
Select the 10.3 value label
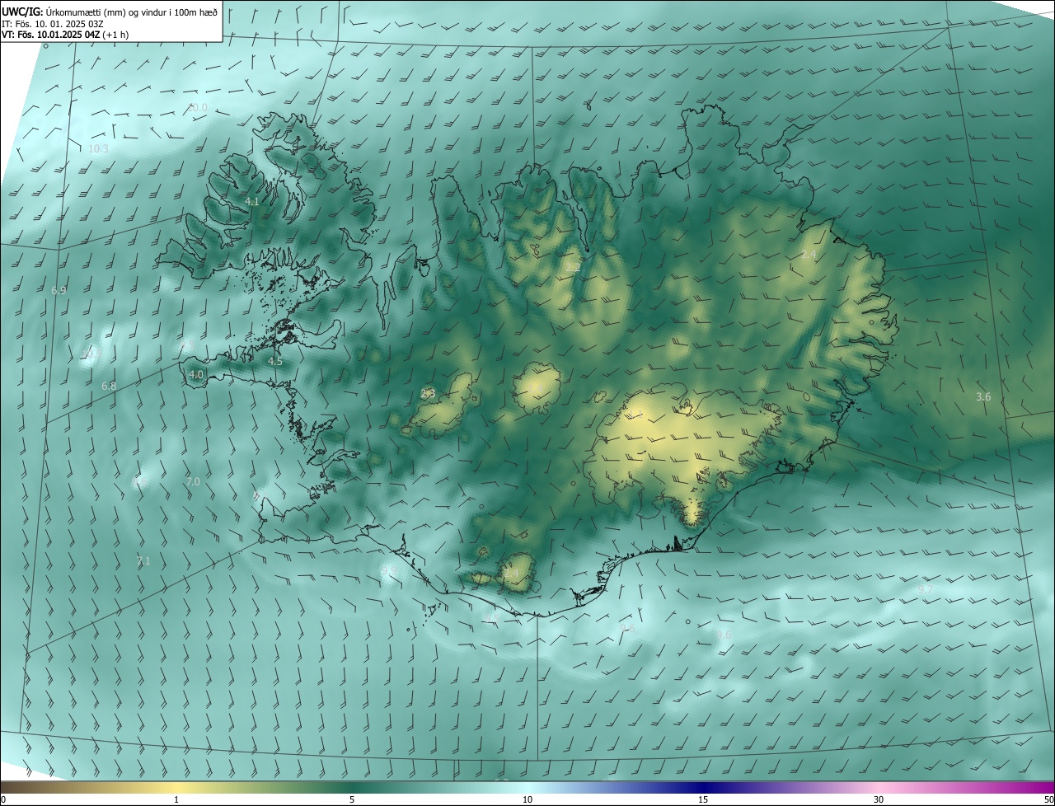point(98,149)
